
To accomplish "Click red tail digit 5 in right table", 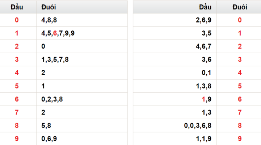I will point(240,86).
